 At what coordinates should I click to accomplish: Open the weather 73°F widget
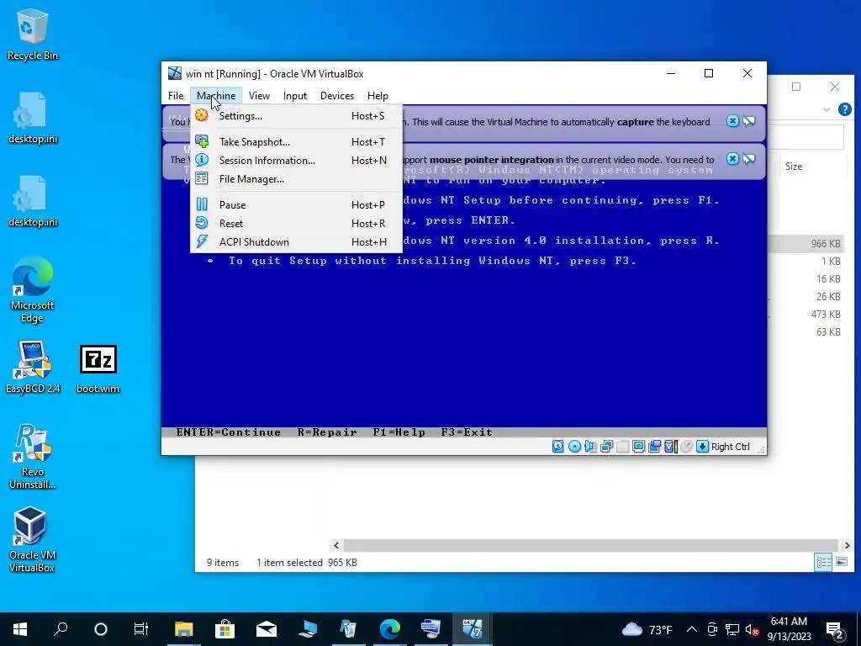click(x=648, y=629)
